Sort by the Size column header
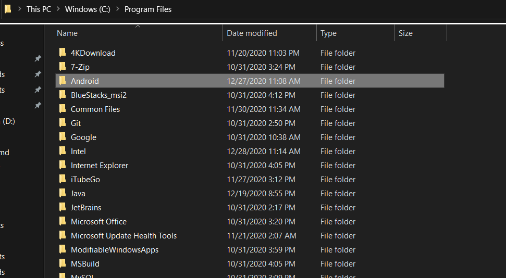Image resolution: width=506 pixels, height=278 pixels. pyautogui.click(x=405, y=33)
